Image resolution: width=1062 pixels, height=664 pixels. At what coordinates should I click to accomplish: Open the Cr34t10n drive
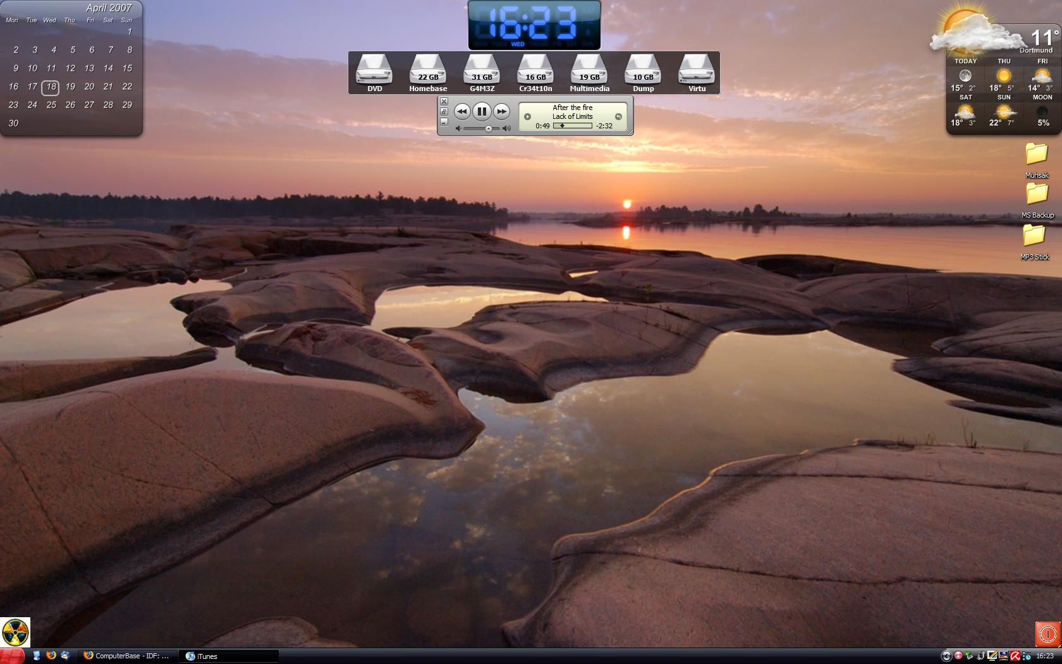[535, 73]
